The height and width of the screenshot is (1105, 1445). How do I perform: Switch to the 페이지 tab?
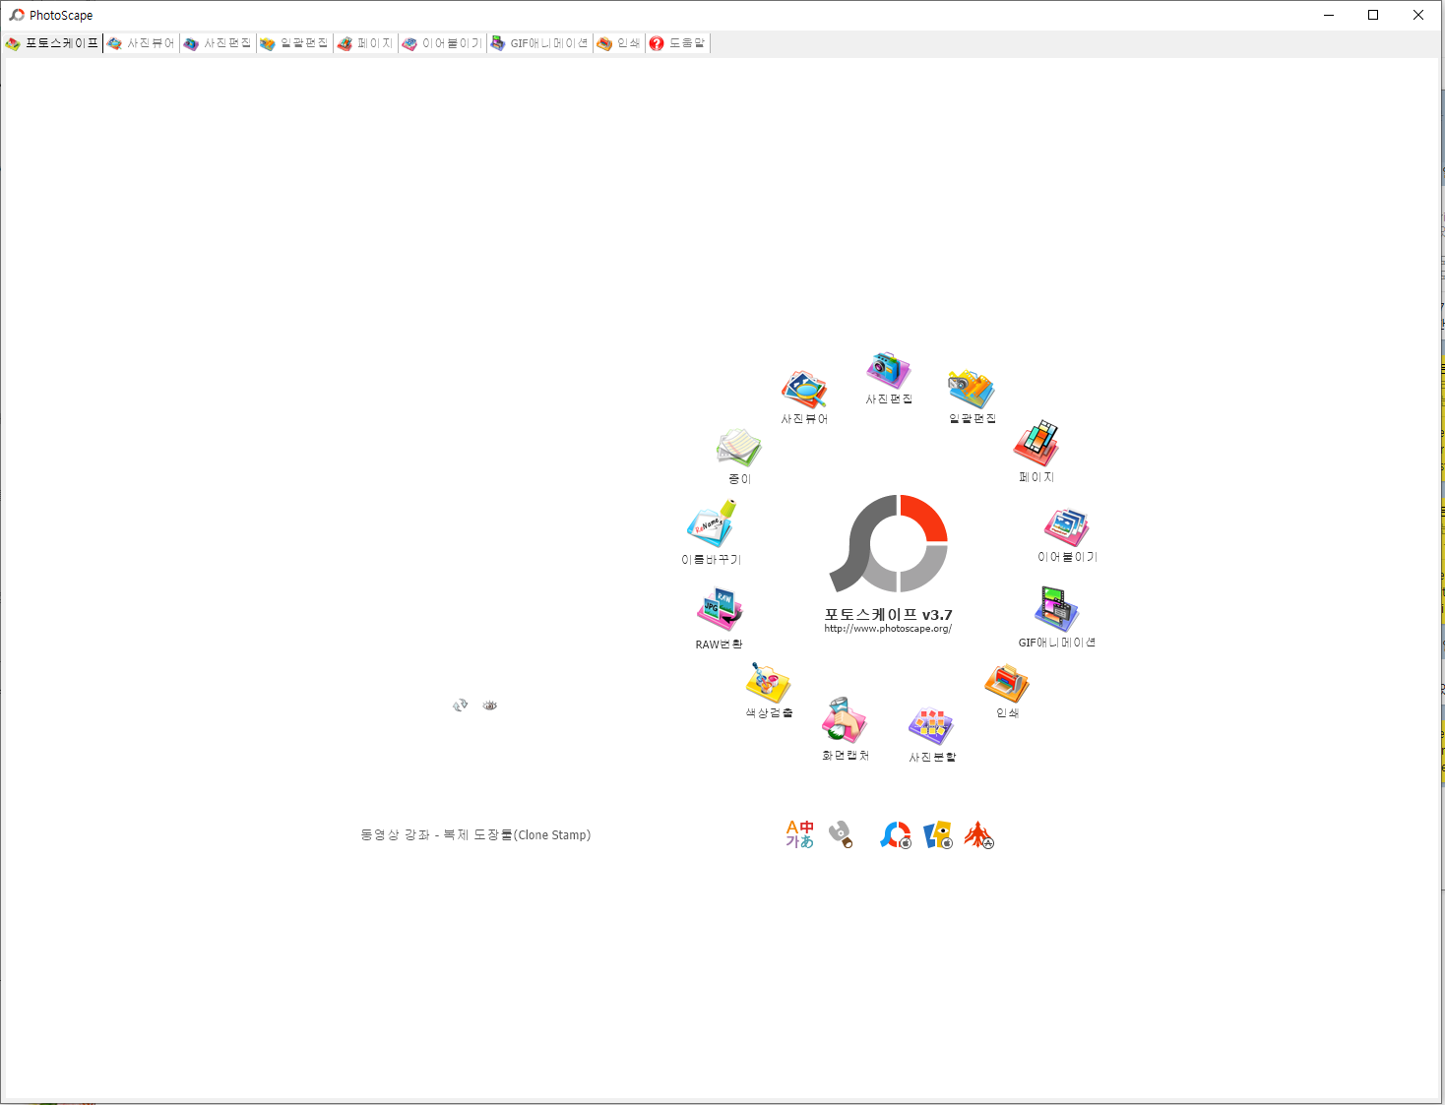pyautogui.click(x=365, y=43)
